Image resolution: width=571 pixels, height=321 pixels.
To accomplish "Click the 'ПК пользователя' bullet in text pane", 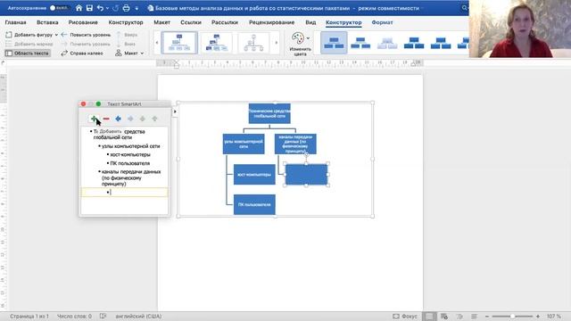I will [129, 163].
